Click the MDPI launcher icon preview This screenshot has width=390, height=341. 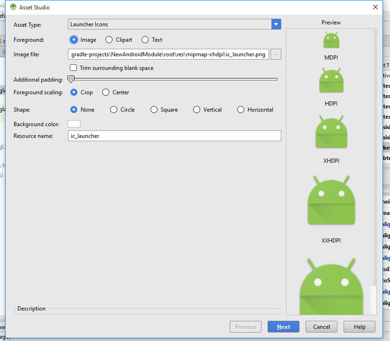(x=331, y=41)
